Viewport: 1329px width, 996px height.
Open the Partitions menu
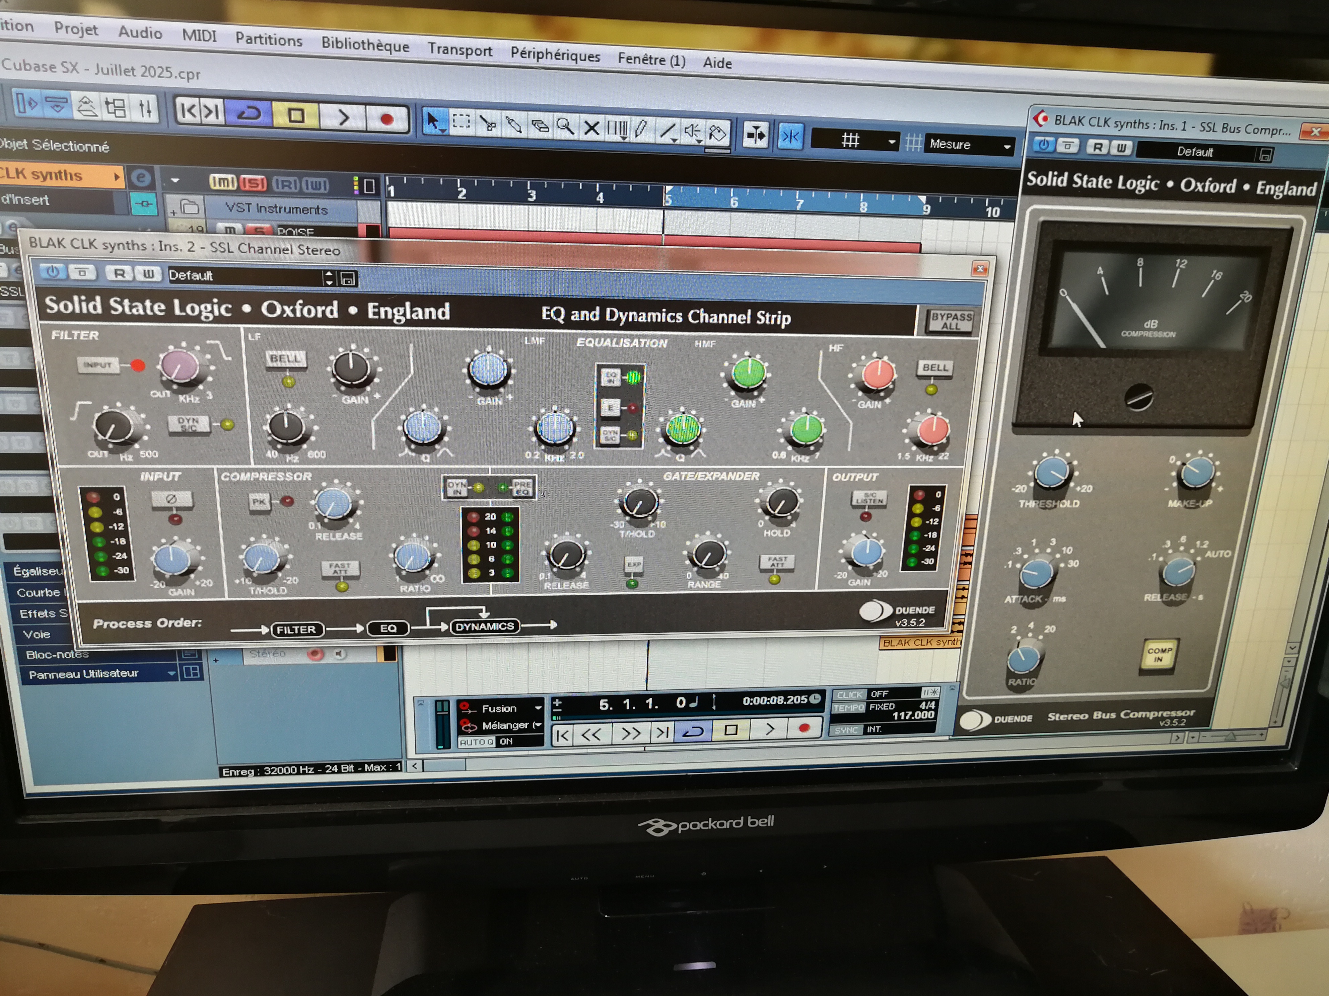[269, 39]
